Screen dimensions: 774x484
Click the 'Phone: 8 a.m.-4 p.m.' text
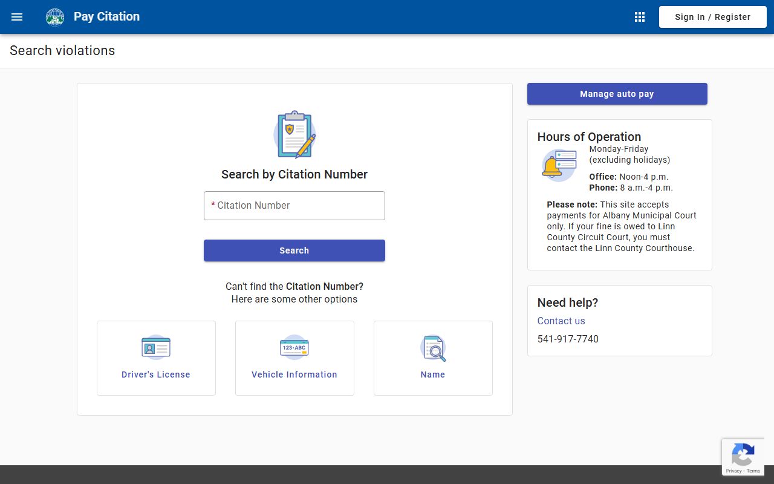631,188
